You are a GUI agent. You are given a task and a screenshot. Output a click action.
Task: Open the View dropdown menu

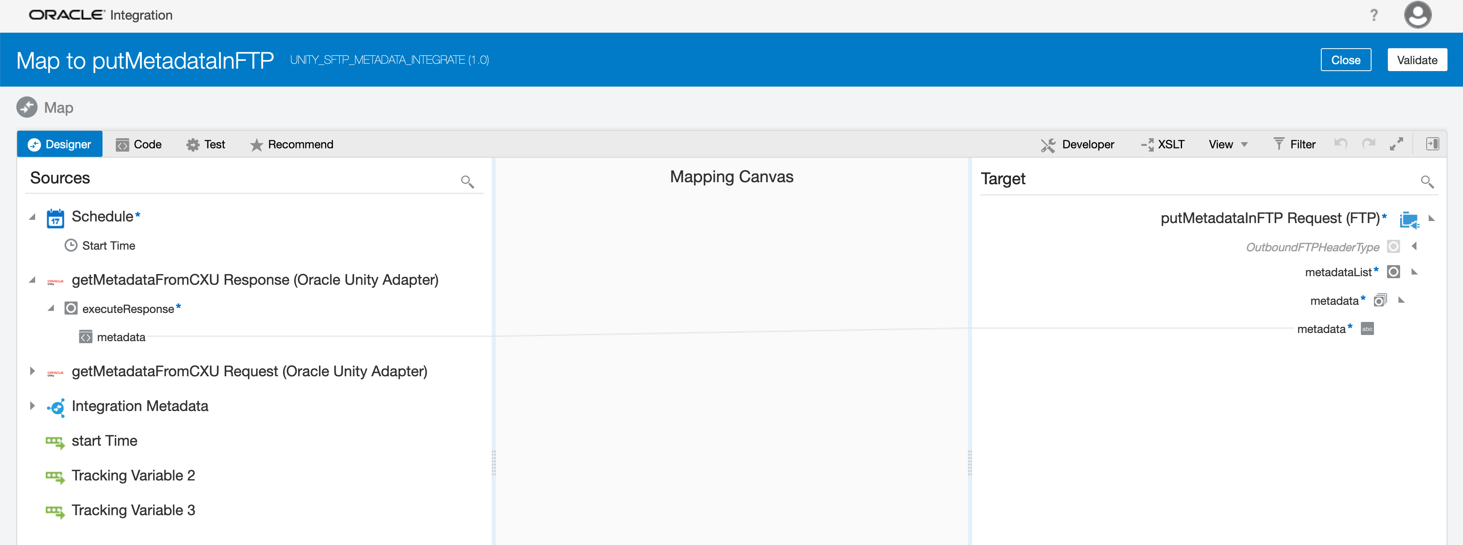[1228, 144]
